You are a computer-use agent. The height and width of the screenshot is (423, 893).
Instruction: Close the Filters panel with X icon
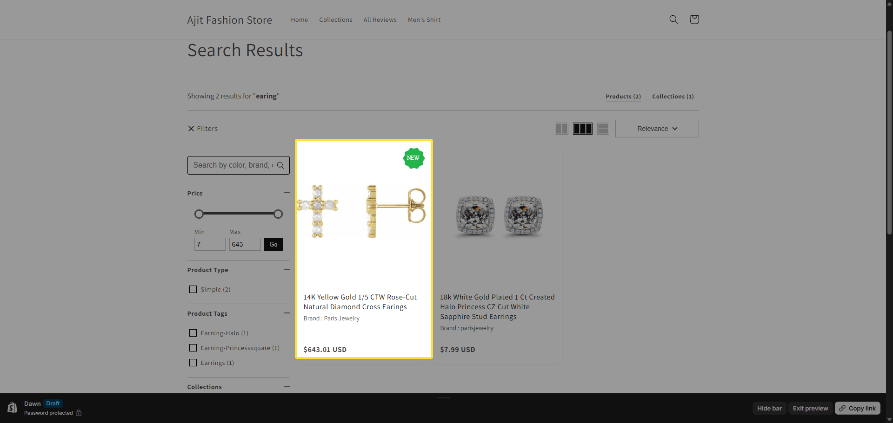coord(191,129)
